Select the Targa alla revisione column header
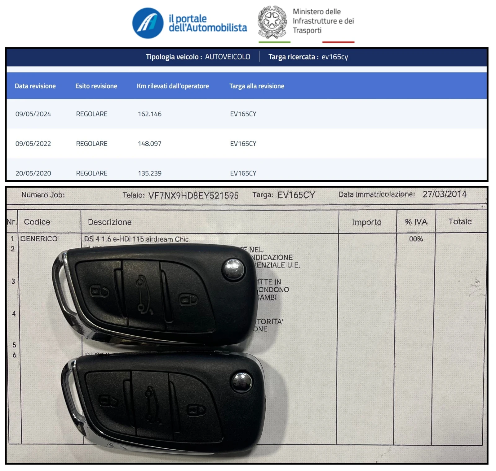The height and width of the screenshot is (471, 496). click(x=257, y=86)
